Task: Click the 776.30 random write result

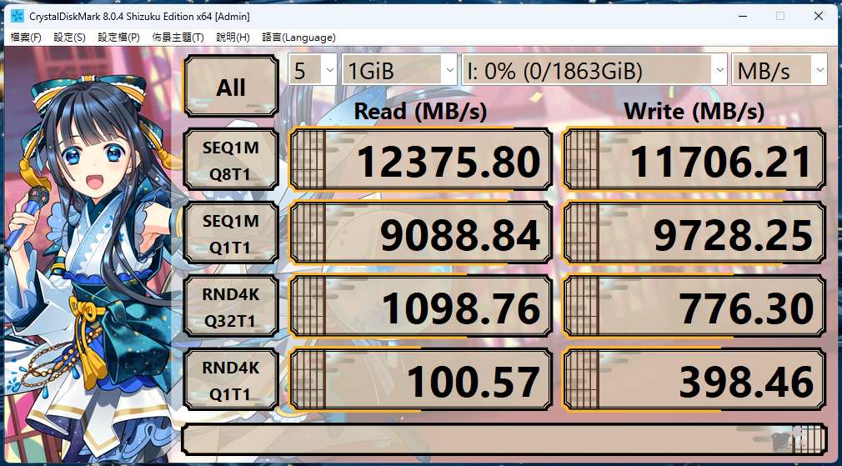Action: 694,307
